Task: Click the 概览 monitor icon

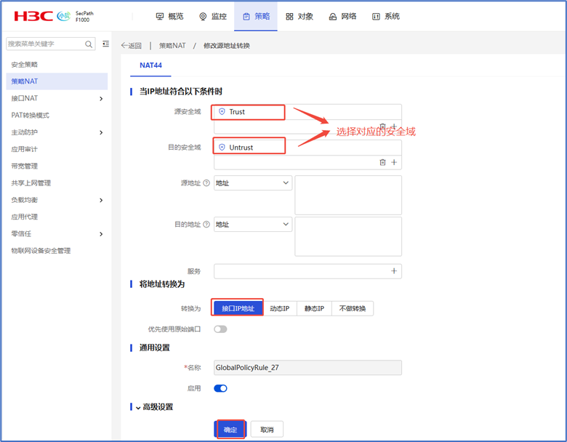Action: point(159,17)
